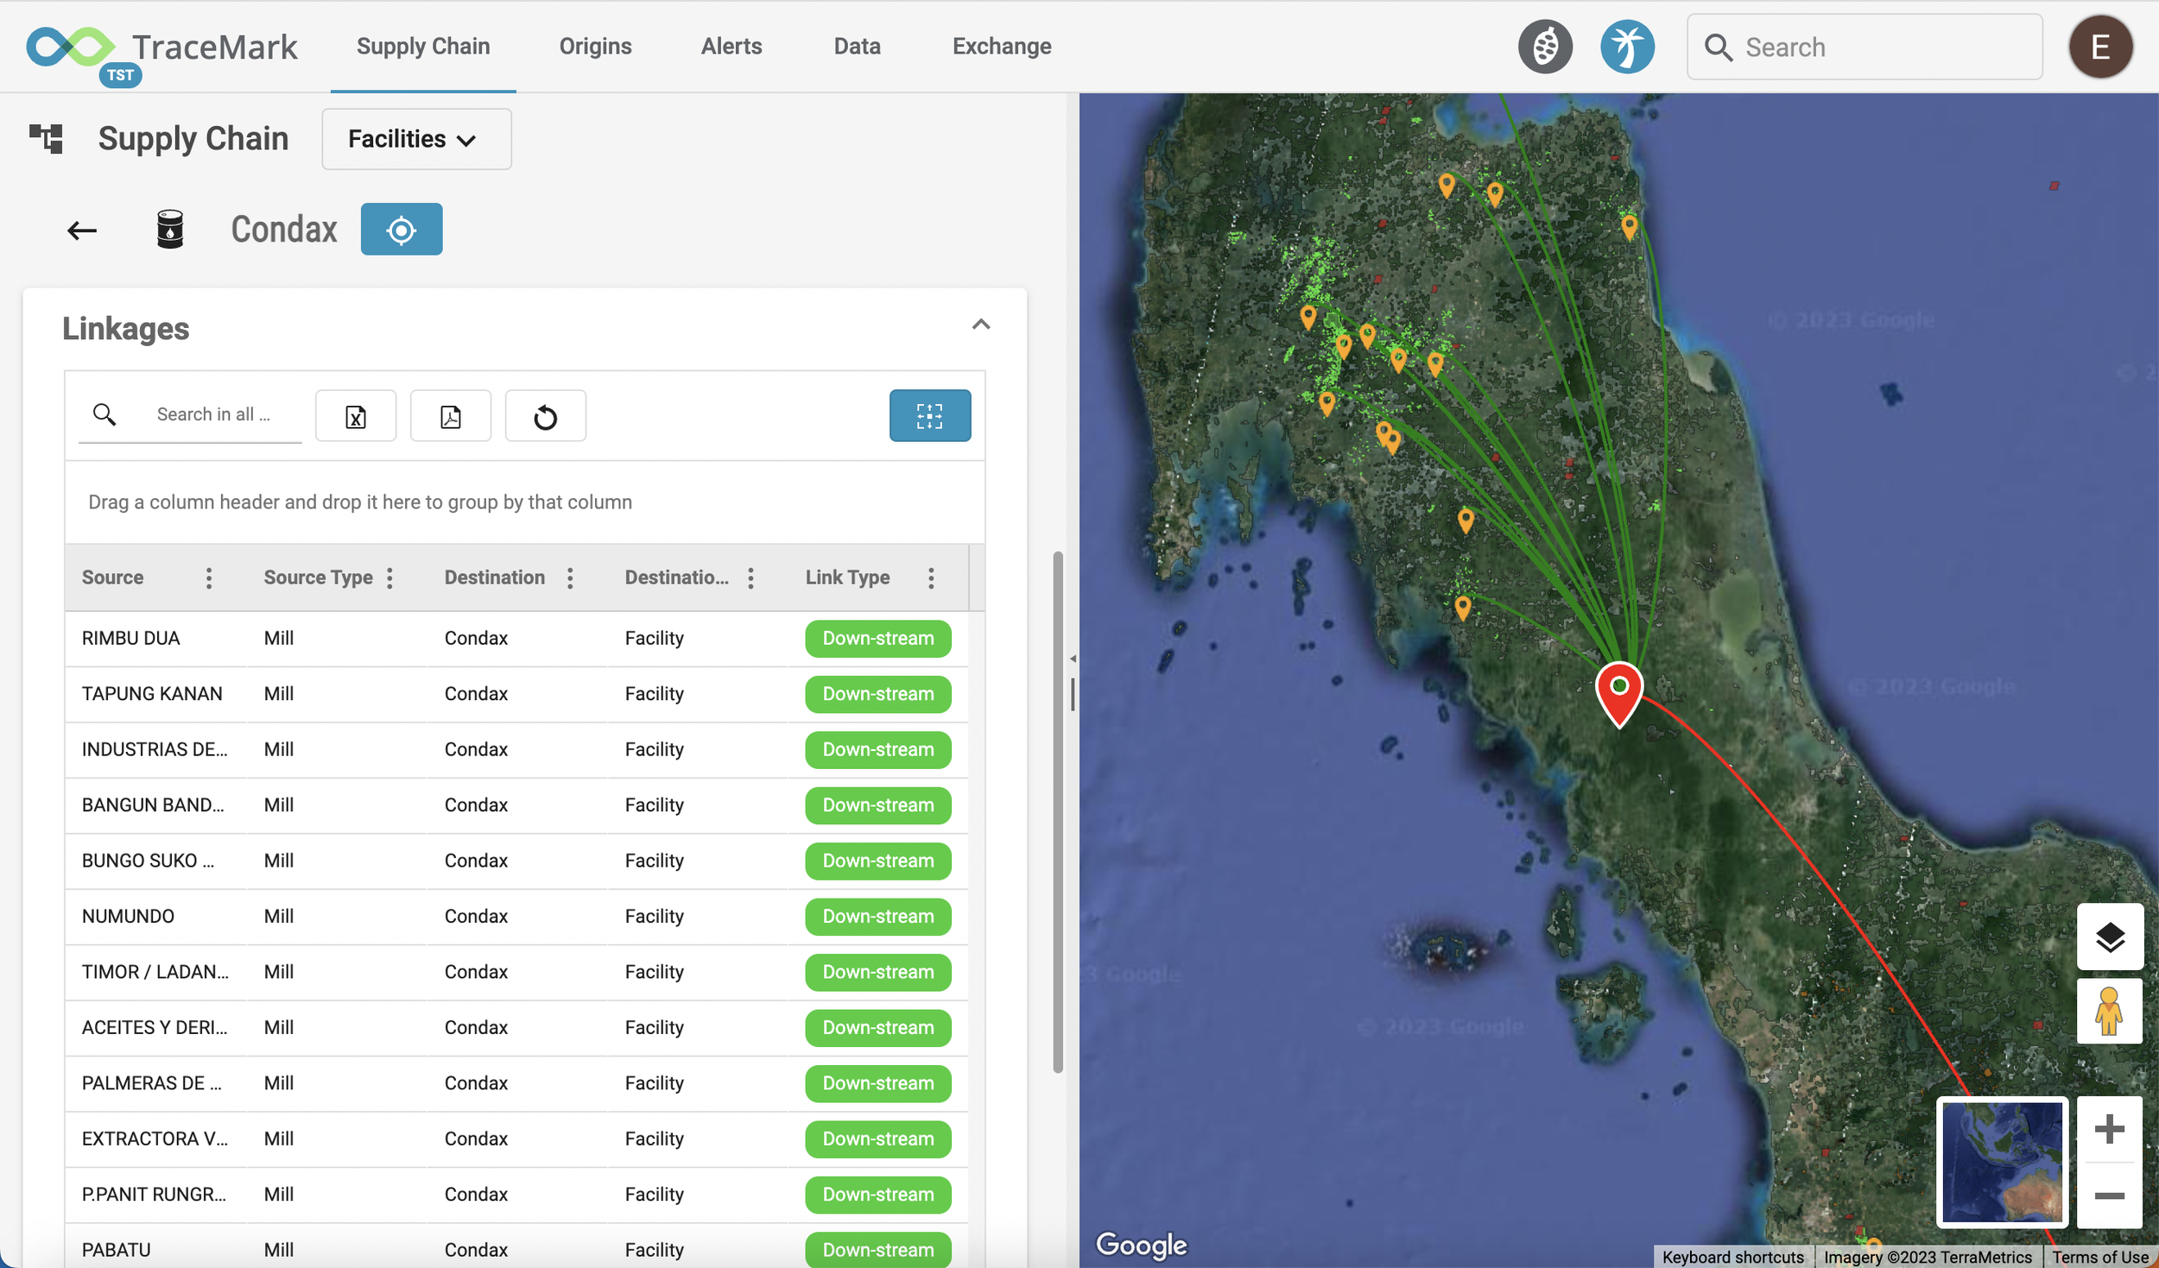Image resolution: width=2159 pixels, height=1268 pixels.
Task: Open the Origins tab
Action: [596, 47]
